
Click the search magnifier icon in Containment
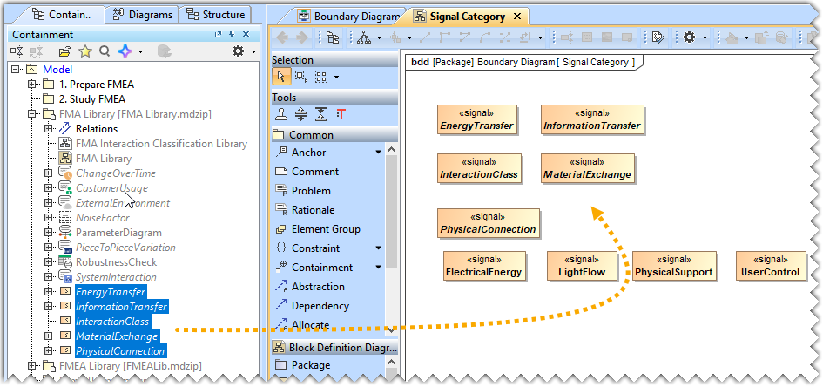(105, 51)
